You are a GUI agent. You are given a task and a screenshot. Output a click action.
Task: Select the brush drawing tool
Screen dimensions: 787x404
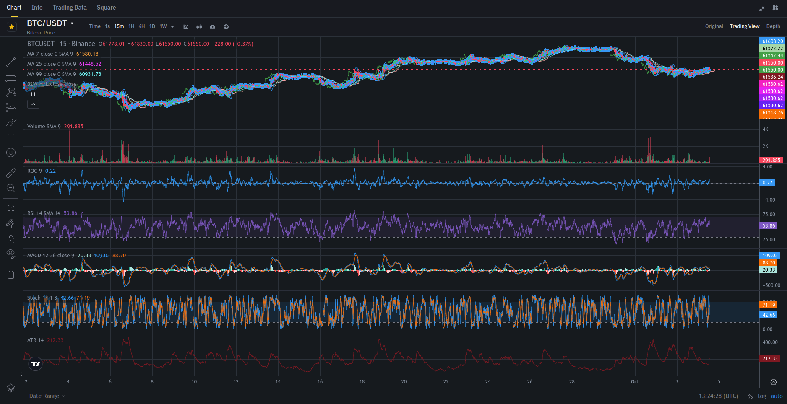[x=11, y=123]
